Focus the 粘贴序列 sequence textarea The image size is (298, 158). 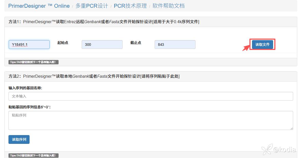pos(151,120)
